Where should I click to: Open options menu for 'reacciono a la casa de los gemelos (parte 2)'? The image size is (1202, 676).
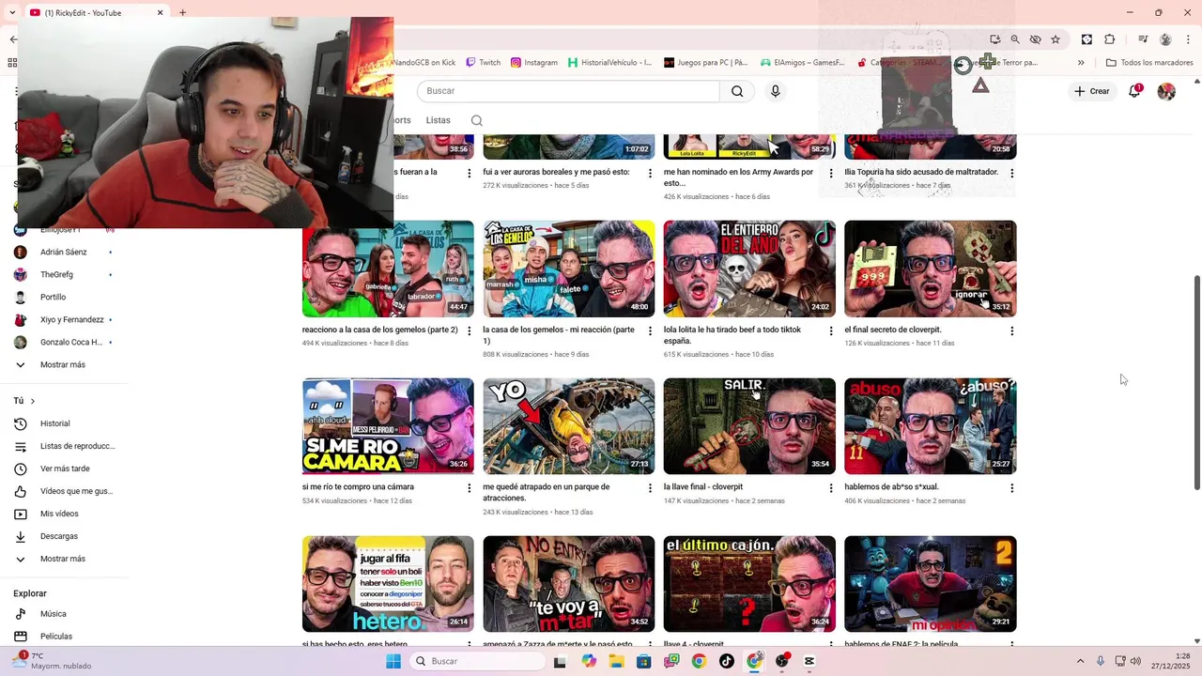point(470,330)
